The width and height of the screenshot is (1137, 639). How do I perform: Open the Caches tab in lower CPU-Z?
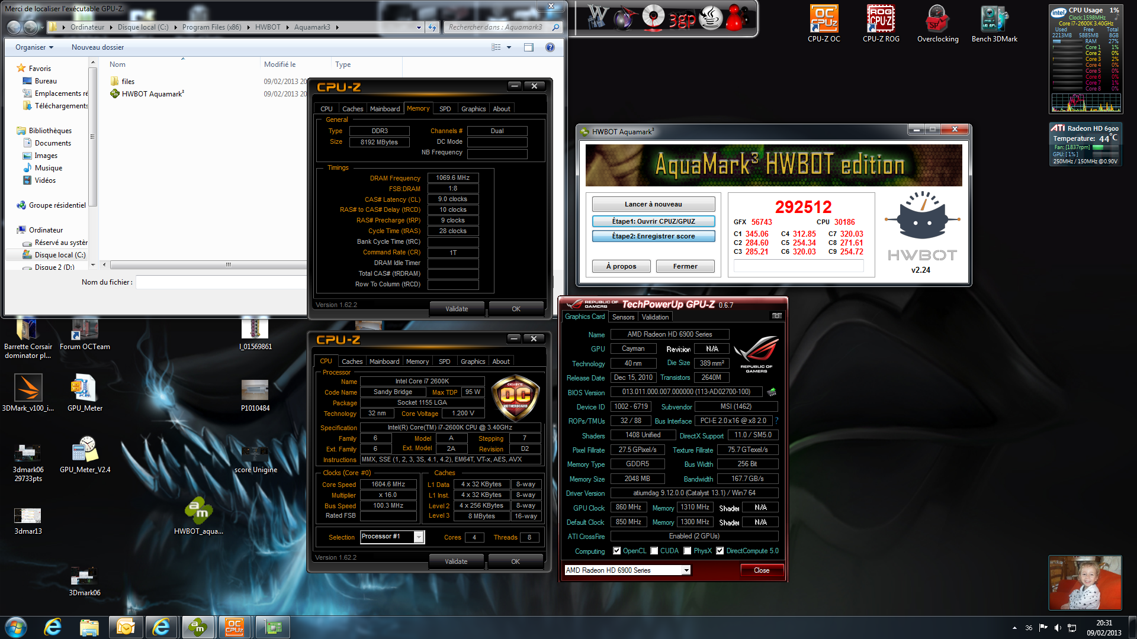(352, 362)
